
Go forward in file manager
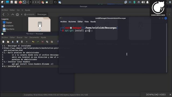click(x=8, y=14)
